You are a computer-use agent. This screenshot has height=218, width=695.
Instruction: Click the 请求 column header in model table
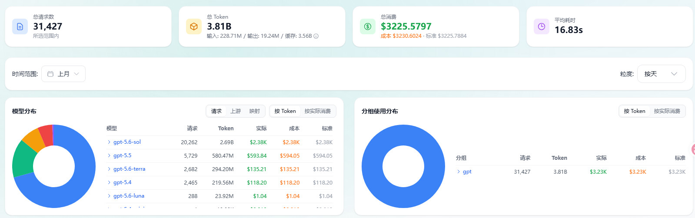pyautogui.click(x=192, y=129)
